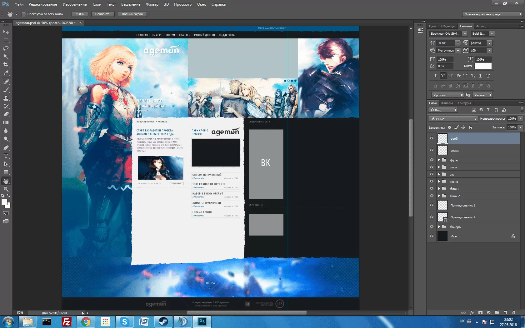
Task: Select the Gradient tool
Action: tap(6, 122)
